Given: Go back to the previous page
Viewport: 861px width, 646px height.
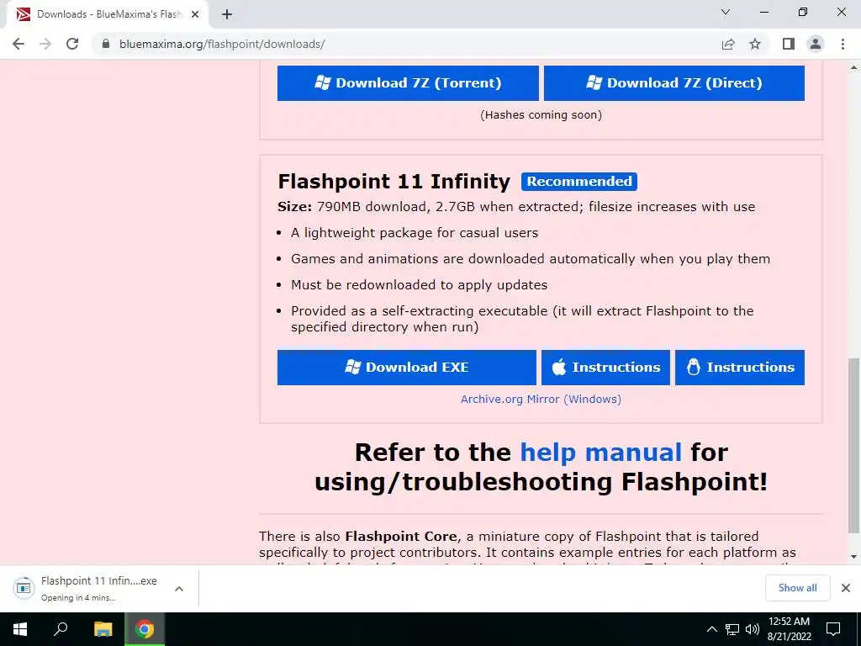Looking at the screenshot, I should point(18,44).
